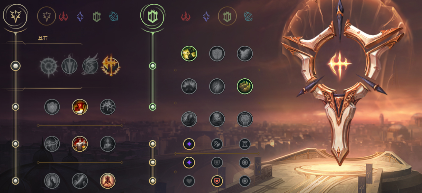This screenshot has height=193, width=422.
Task: Pick the Unflinching fist rune
Action: pyautogui.click(x=245, y=119)
